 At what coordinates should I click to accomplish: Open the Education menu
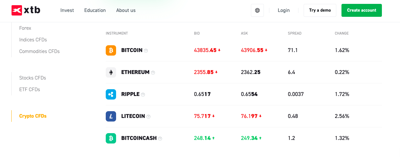[x=95, y=10]
